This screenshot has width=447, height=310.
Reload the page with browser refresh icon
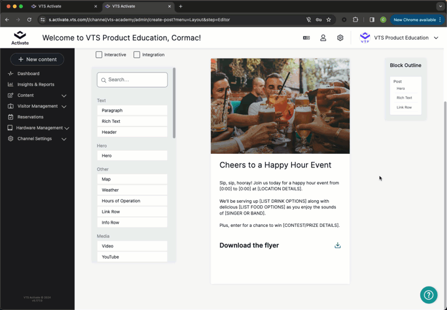29,20
